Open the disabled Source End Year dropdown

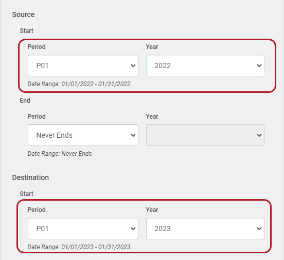click(x=205, y=135)
